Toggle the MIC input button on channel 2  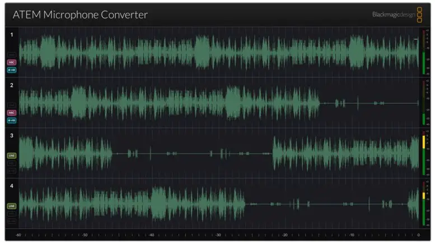[12, 113]
